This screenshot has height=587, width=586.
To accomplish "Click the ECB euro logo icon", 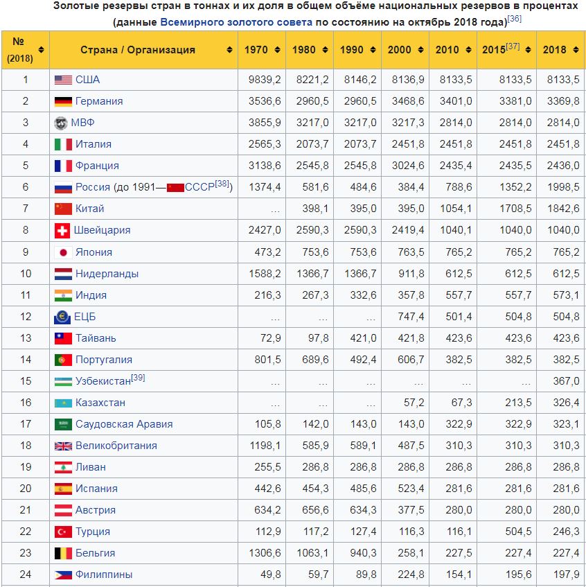I will pyautogui.click(x=62, y=317).
